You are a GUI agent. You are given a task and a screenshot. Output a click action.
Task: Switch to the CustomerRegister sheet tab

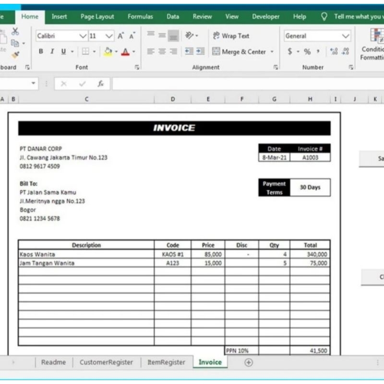pos(106,362)
